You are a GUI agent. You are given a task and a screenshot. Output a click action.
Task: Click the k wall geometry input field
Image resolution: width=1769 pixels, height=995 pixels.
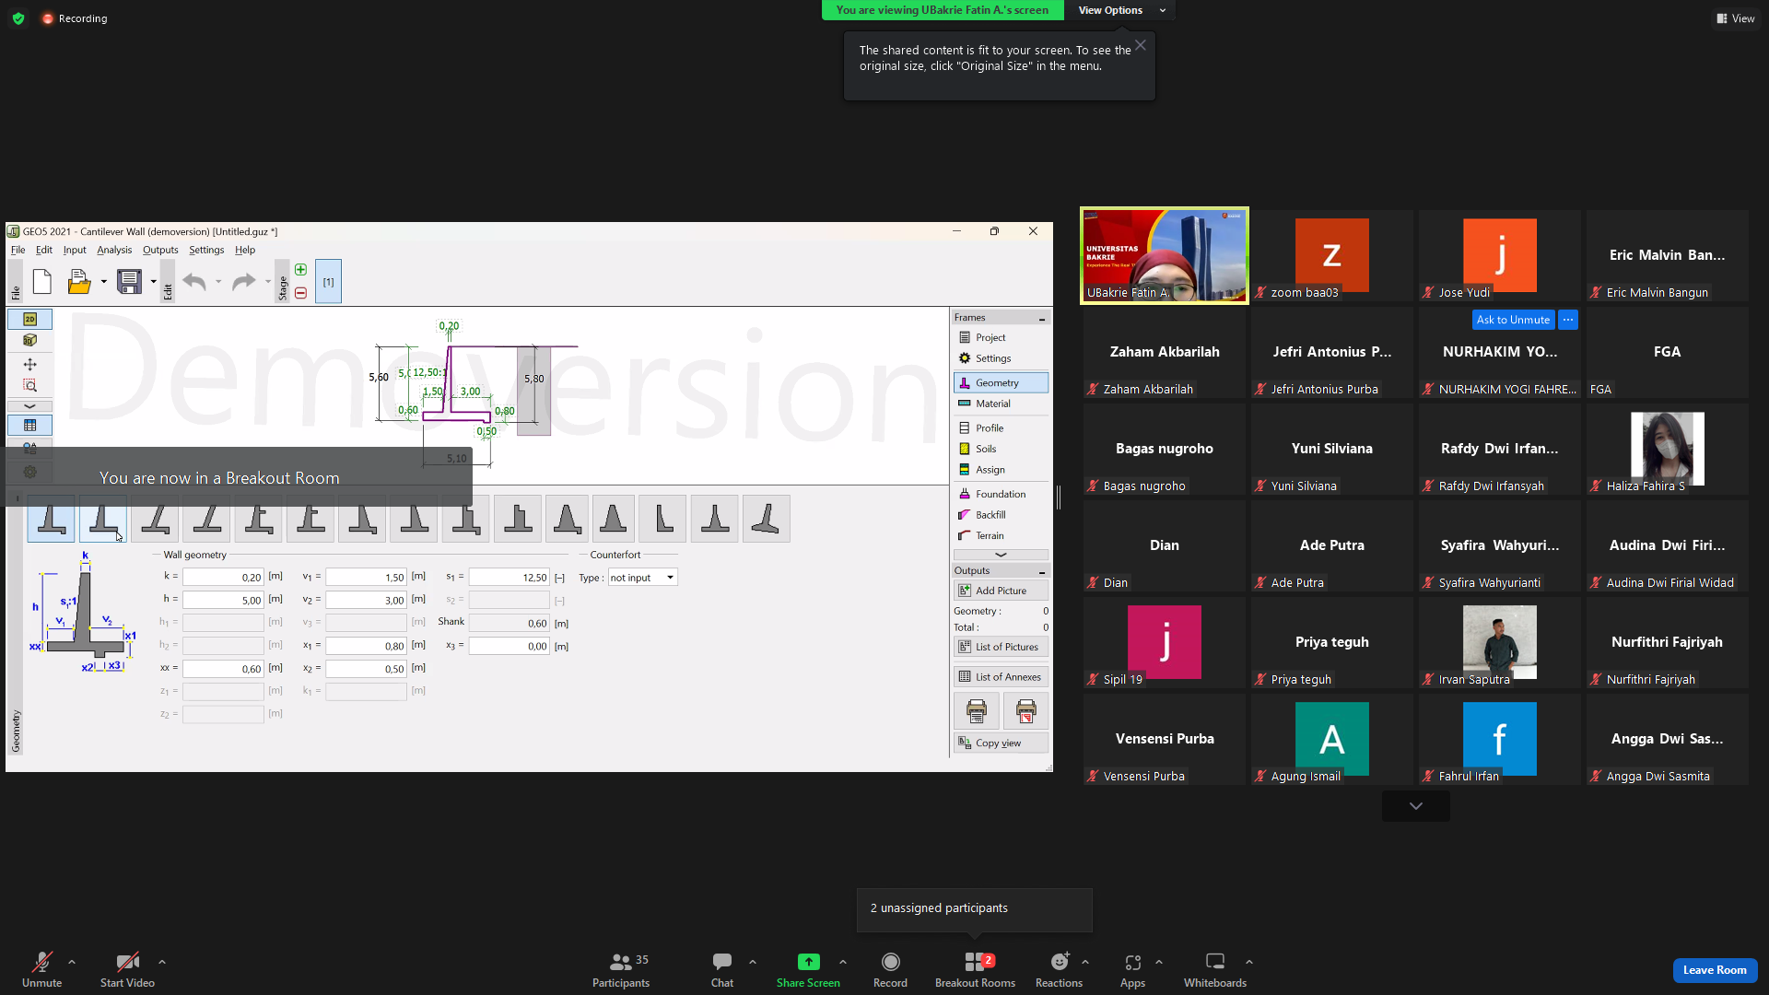pyautogui.click(x=223, y=578)
